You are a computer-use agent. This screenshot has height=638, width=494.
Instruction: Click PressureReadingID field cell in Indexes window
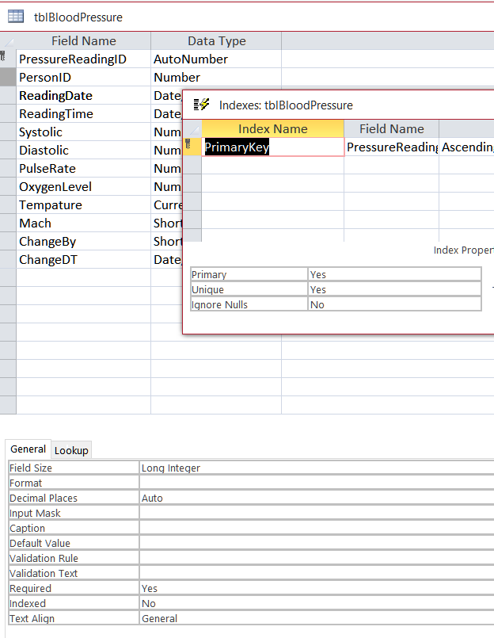pyautogui.click(x=392, y=147)
